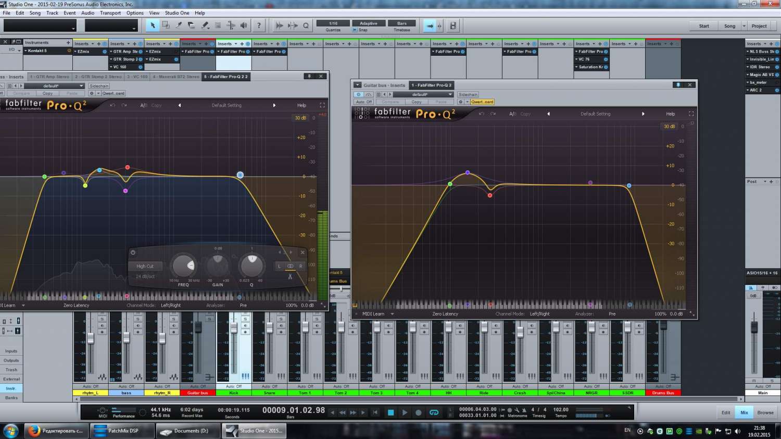Click the Record button in transport
The height and width of the screenshot is (439, 781).
pyautogui.click(x=418, y=412)
